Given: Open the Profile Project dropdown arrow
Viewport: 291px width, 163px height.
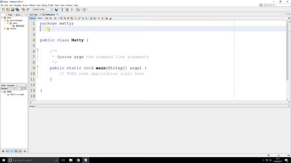Looking at the screenshot, I should [x=87, y=10].
